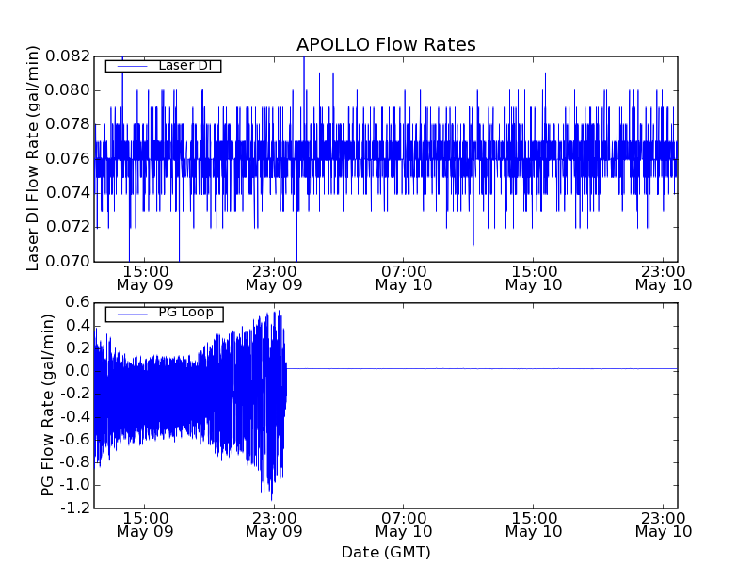Click the Laser DI legend line sample
The height and width of the screenshot is (565, 753).
tap(132, 66)
